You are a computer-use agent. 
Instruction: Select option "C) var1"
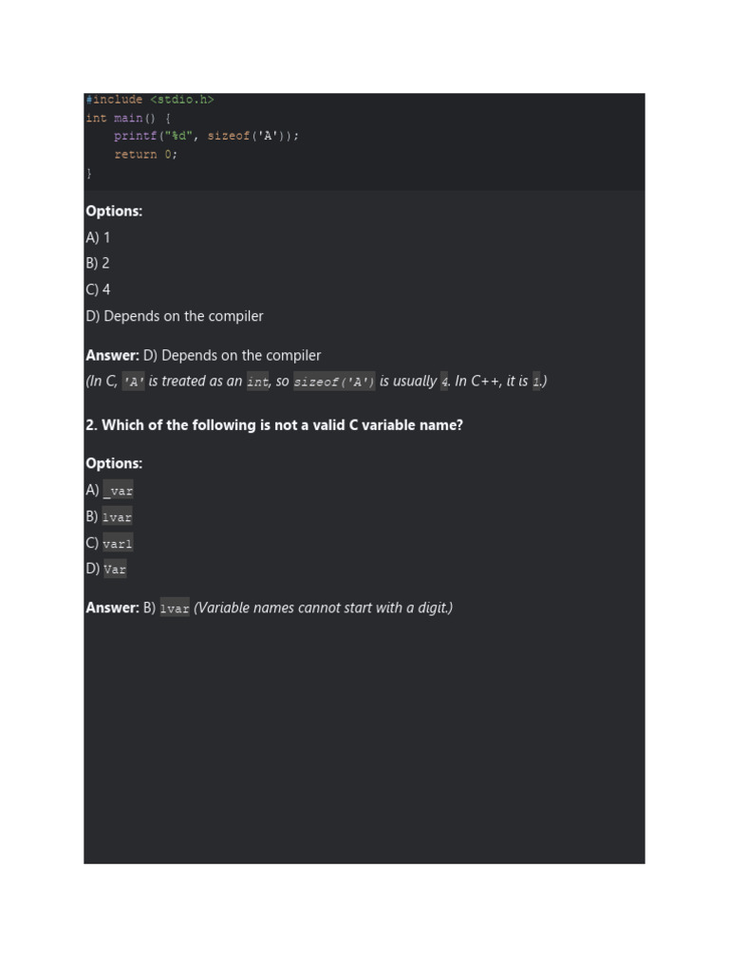click(x=108, y=543)
